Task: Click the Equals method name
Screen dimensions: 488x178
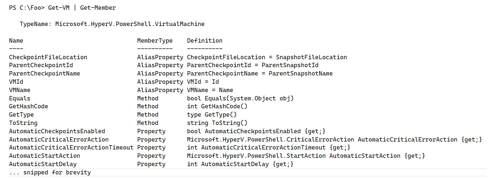Action: point(20,98)
